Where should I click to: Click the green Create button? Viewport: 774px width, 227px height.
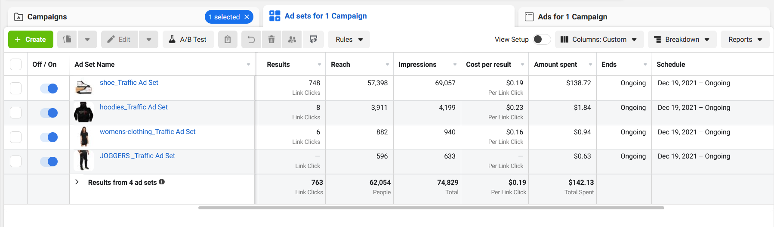[31, 40]
